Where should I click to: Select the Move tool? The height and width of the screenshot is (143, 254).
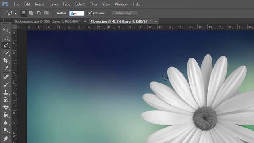(x=6, y=30)
